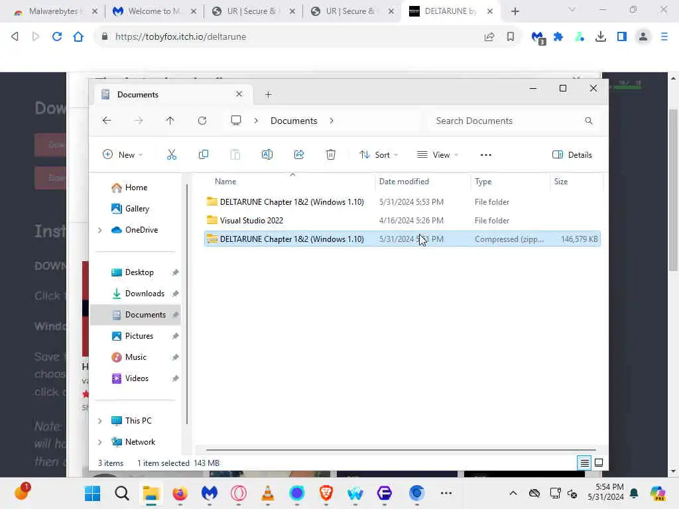Click chevron after Documents in address bar
The width and height of the screenshot is (679, 509).
tap(332, 121)
